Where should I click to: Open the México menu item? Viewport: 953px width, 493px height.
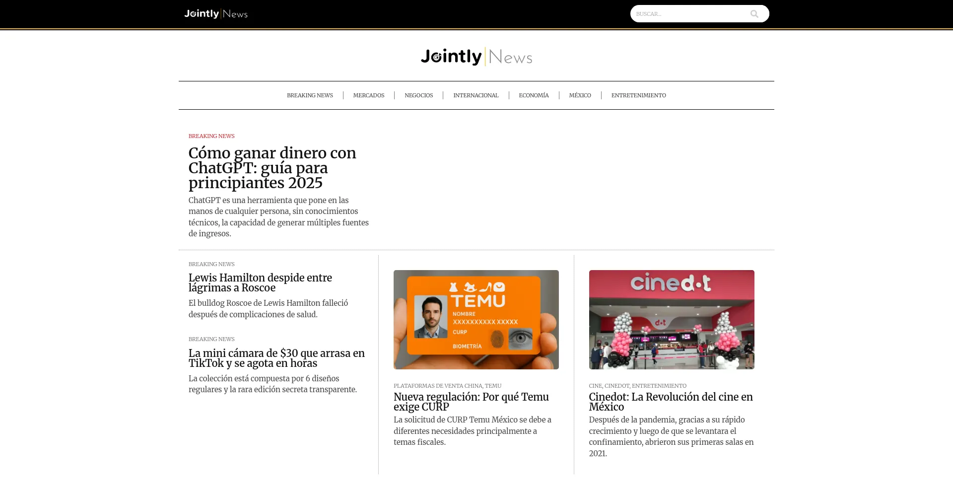tap(580, 95)
